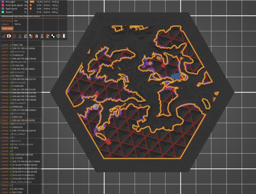Toggle the center of gravity icon
Viewport: 256px width, 194px height.
click(x=53, y=36)
